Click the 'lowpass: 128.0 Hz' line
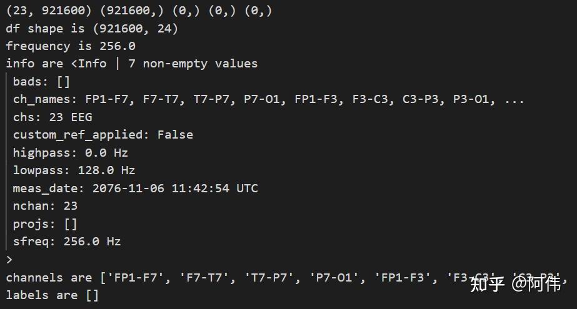The height and width of the screenshot is (309, 577). tap(74, 170)
